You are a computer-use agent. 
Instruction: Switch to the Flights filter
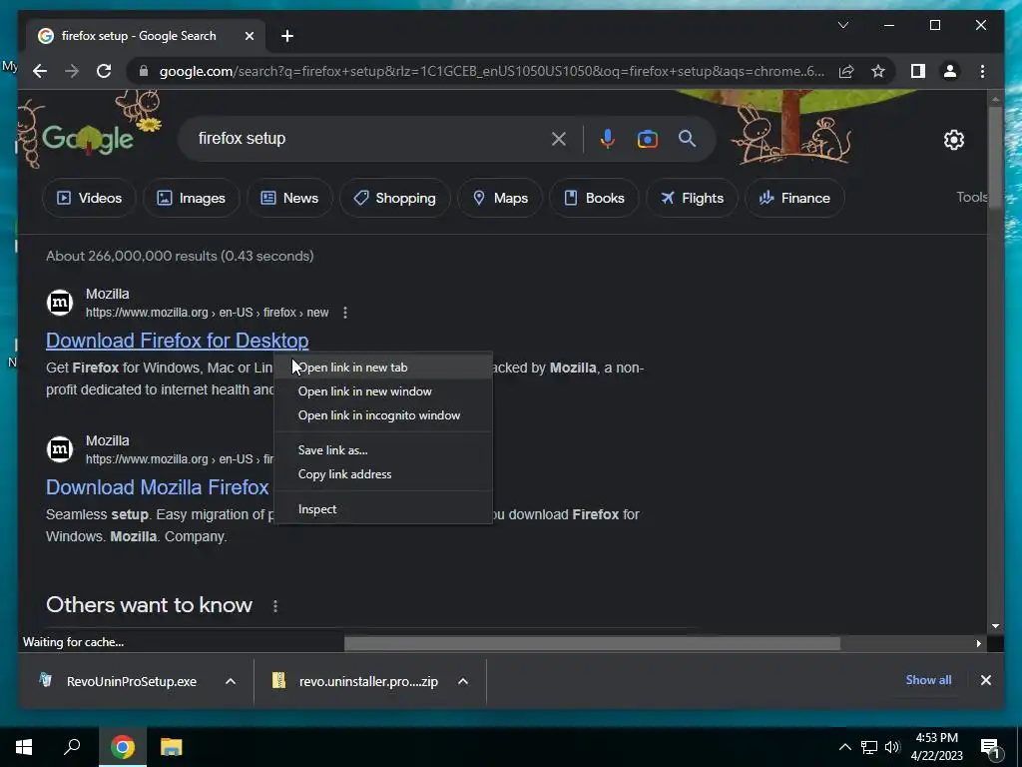[692, 198]
